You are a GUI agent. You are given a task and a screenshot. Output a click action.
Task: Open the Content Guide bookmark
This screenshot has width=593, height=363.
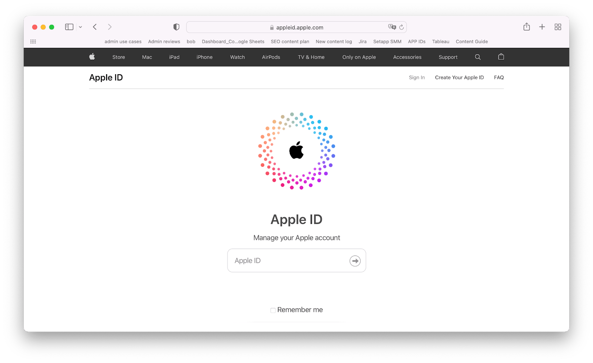pyautogui.click(x=472, y=42)
